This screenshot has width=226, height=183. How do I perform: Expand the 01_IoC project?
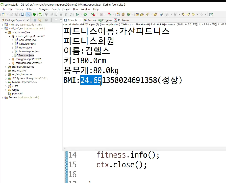tap(2, 25)
